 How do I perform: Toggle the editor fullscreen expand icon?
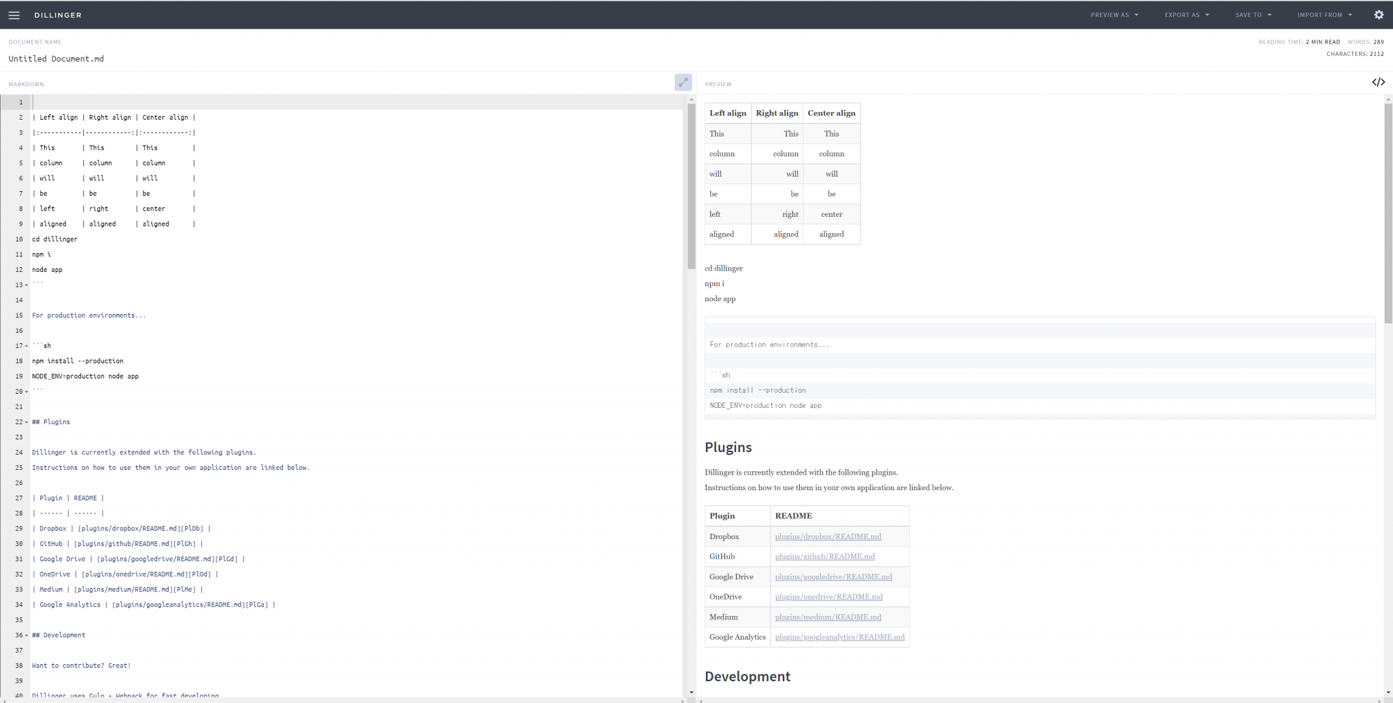click(683, 82)
